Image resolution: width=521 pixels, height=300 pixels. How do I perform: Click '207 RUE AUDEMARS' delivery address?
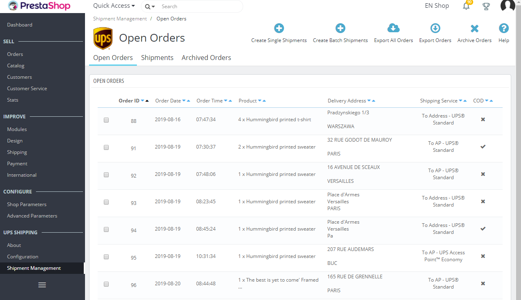[x=351, y=249]
